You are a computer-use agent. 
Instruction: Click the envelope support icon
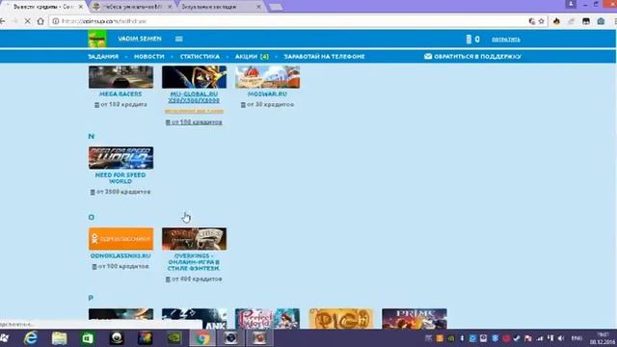pyautogui.click(x=428, y=56)
